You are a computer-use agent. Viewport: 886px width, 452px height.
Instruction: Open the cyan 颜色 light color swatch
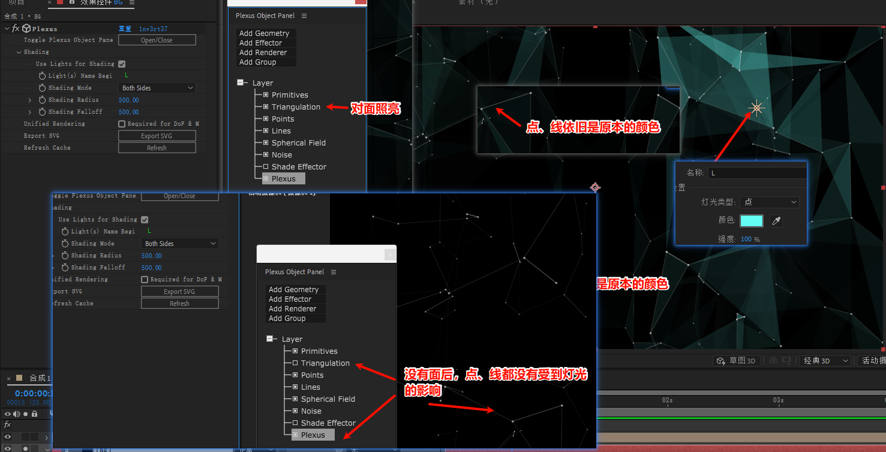tap(752, 221)
